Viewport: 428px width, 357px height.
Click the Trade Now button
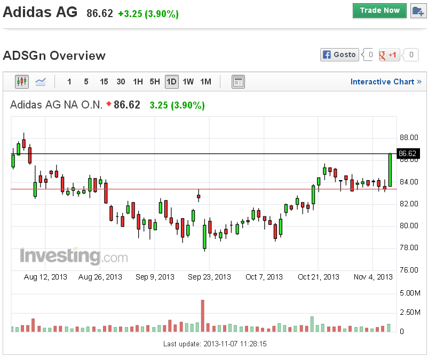(379, 11)
